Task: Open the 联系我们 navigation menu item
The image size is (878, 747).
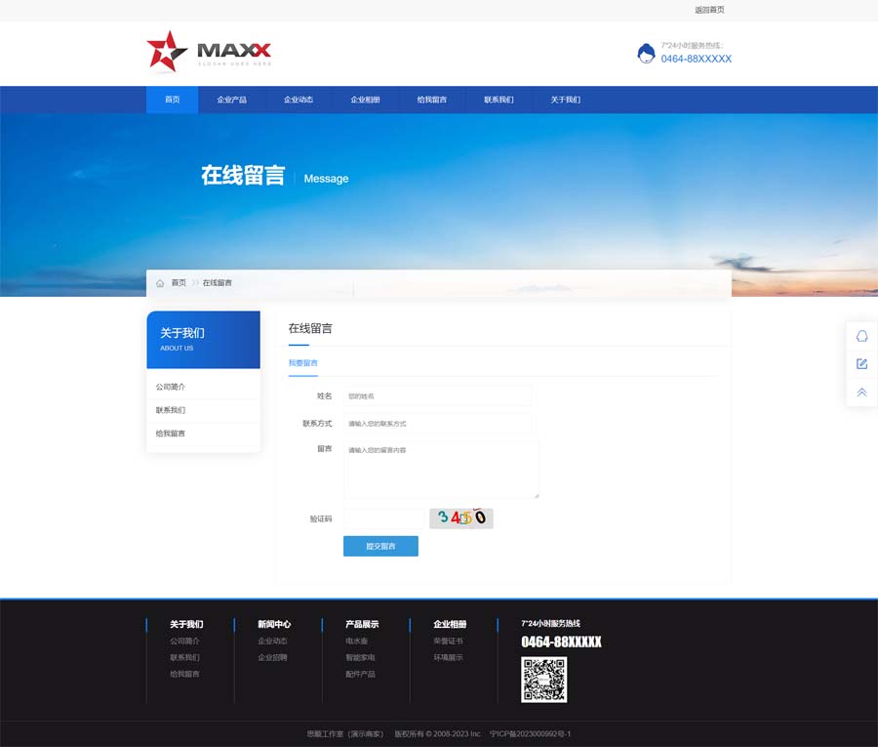Action: (499, 100)
